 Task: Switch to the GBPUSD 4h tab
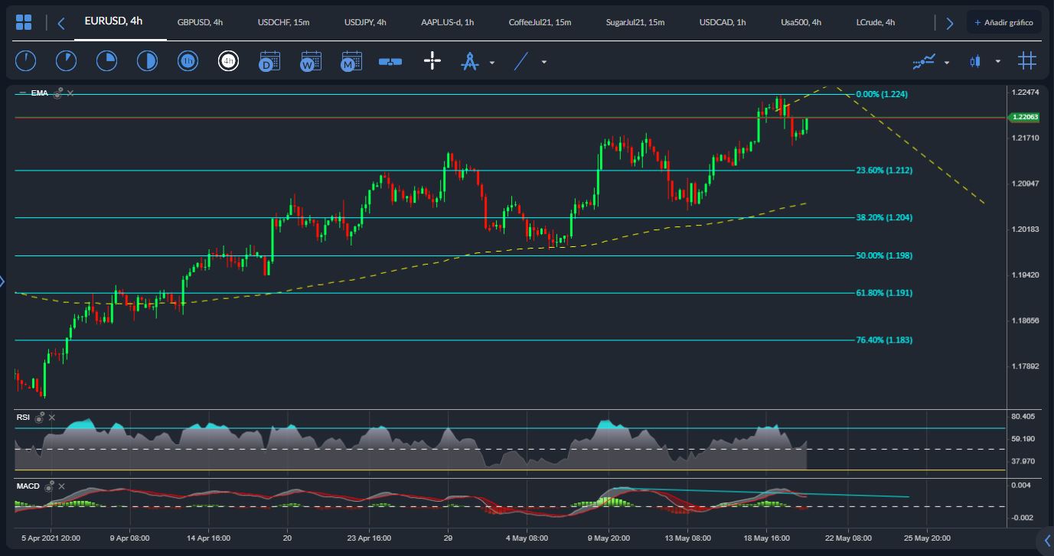point(200,22)
